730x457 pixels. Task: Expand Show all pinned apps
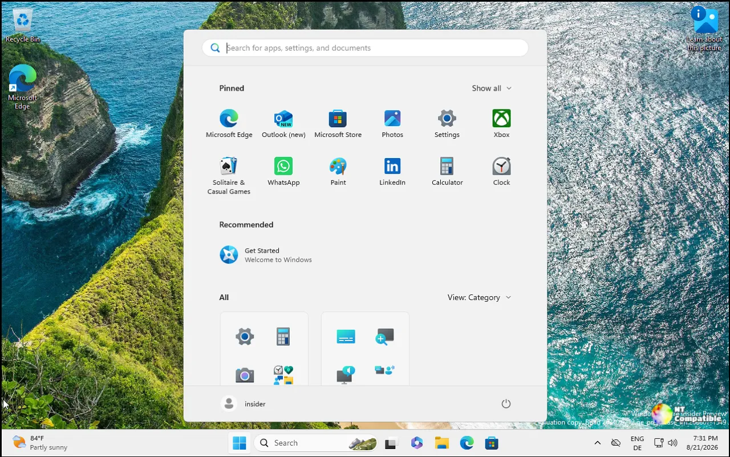point(492,88)
